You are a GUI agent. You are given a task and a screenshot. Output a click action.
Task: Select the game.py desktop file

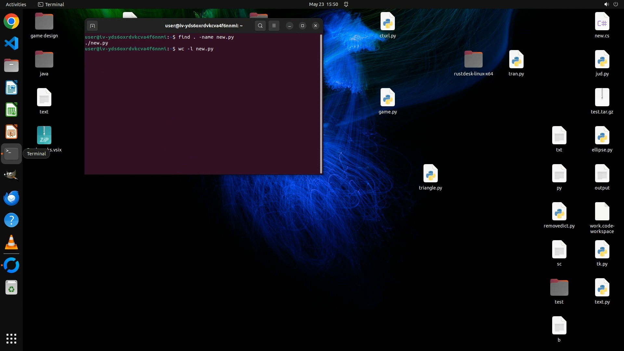coord(387,101)
